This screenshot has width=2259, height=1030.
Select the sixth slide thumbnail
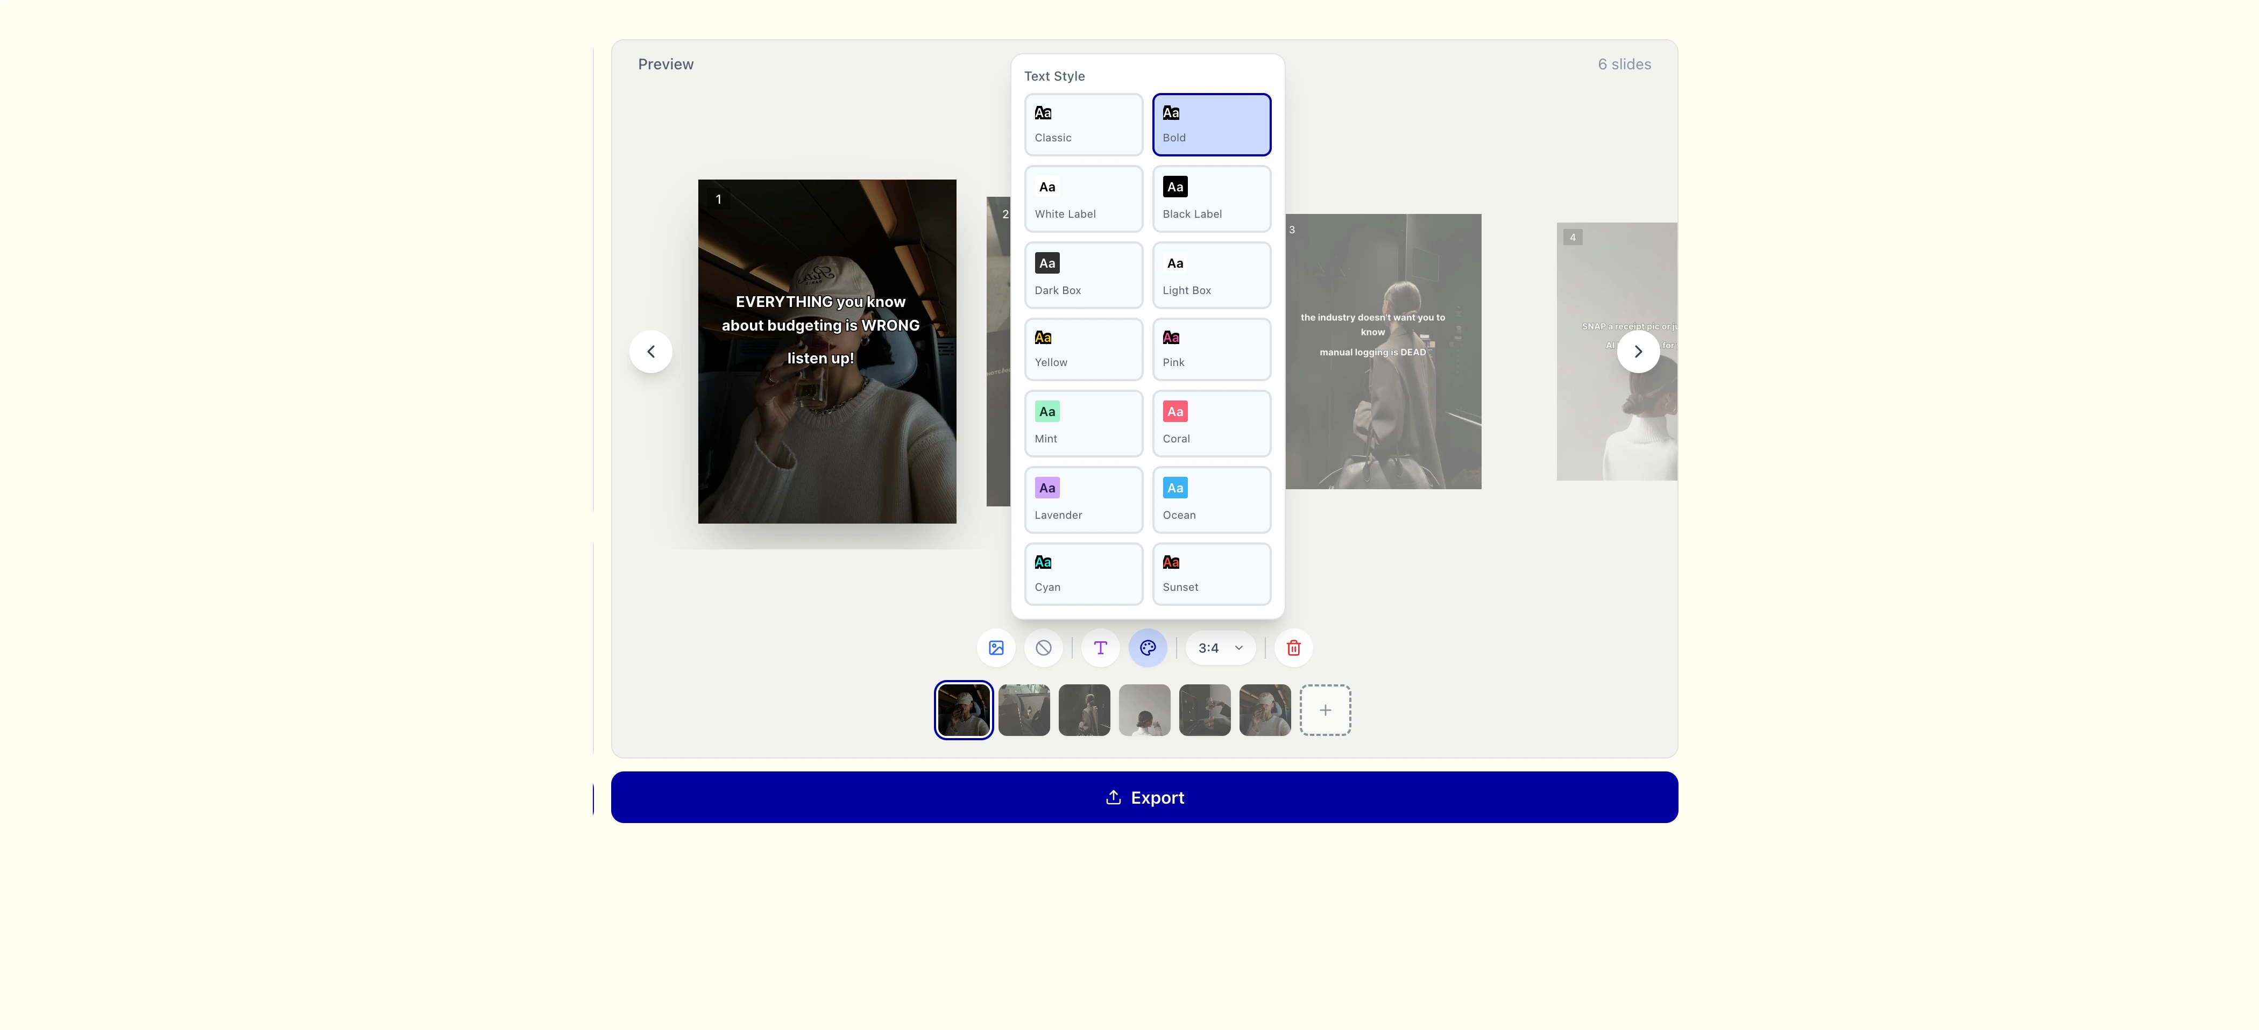(1265, 710)
